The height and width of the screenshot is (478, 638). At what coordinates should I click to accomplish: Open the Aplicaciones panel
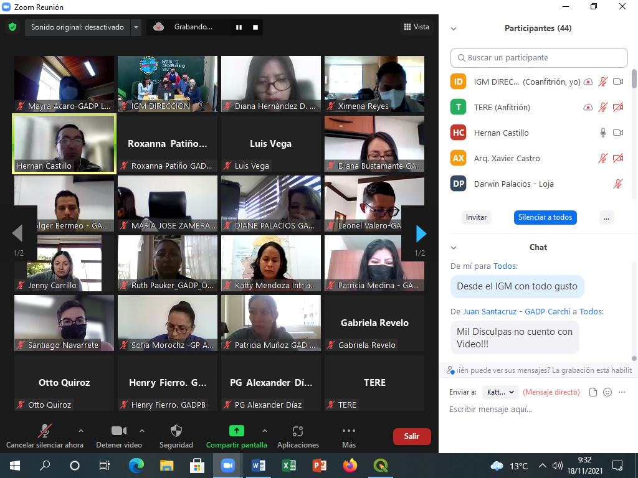[x=298, y=431]
